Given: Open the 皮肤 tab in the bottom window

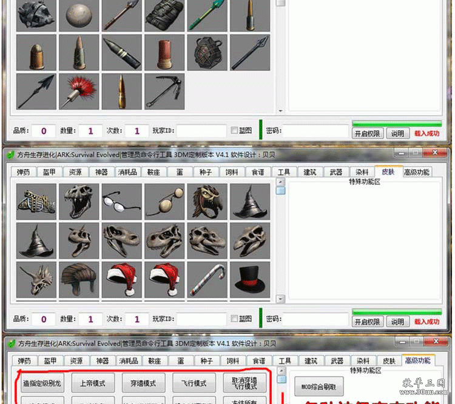Looking at the screenshot, I should [389, 361].
